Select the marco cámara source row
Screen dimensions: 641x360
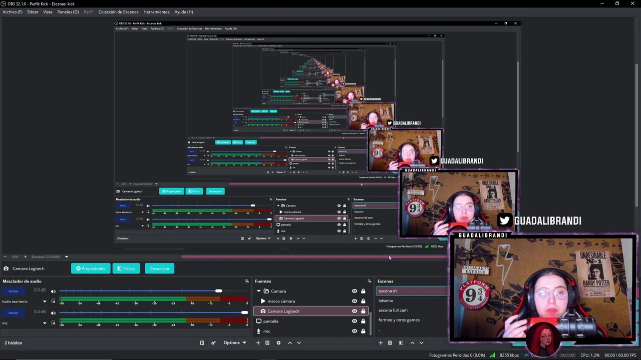311,301
